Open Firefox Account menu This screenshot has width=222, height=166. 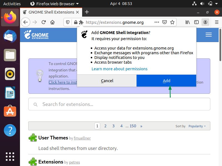[x=205, y=22]
